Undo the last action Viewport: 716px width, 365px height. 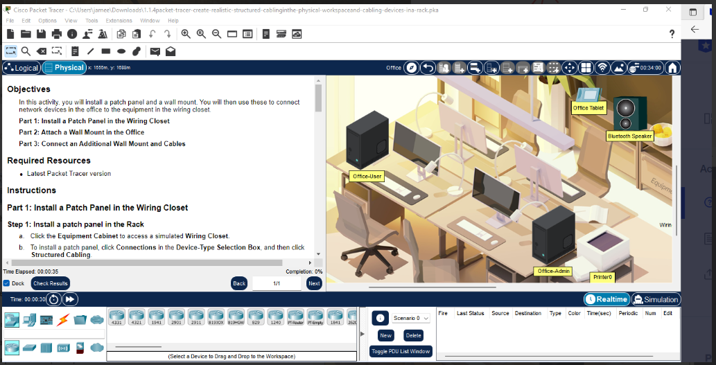pyautogui.click(x=152, y=34)
